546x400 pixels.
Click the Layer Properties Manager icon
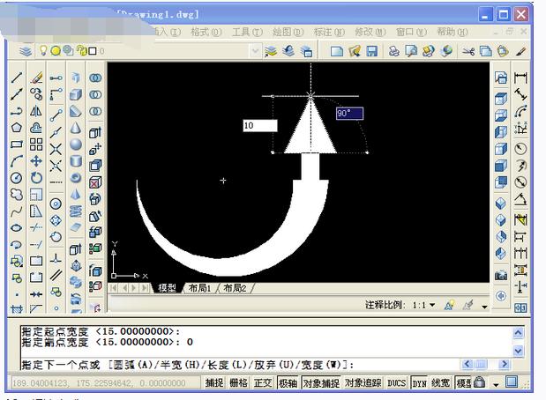click(x=26, y=51)
